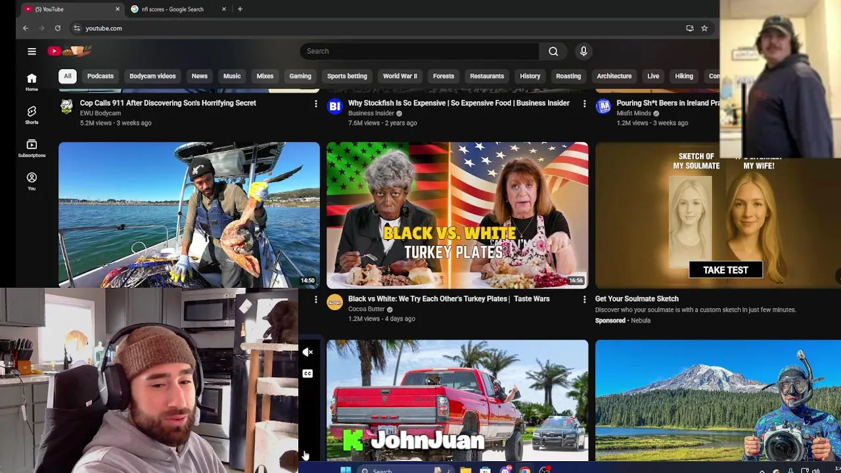
Task: Select the Architecture chip
Action: [614, 76]
